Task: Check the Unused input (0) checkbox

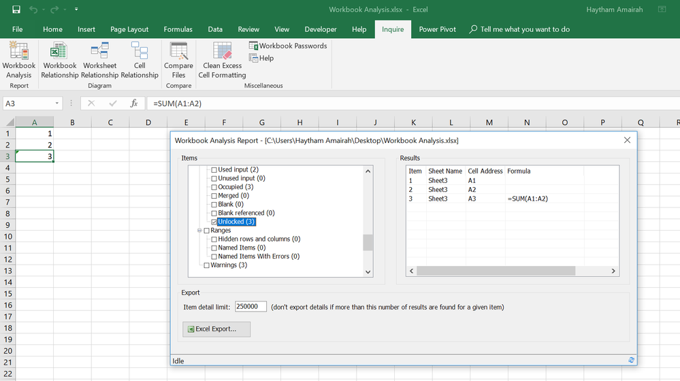Action: click(214, 178)
